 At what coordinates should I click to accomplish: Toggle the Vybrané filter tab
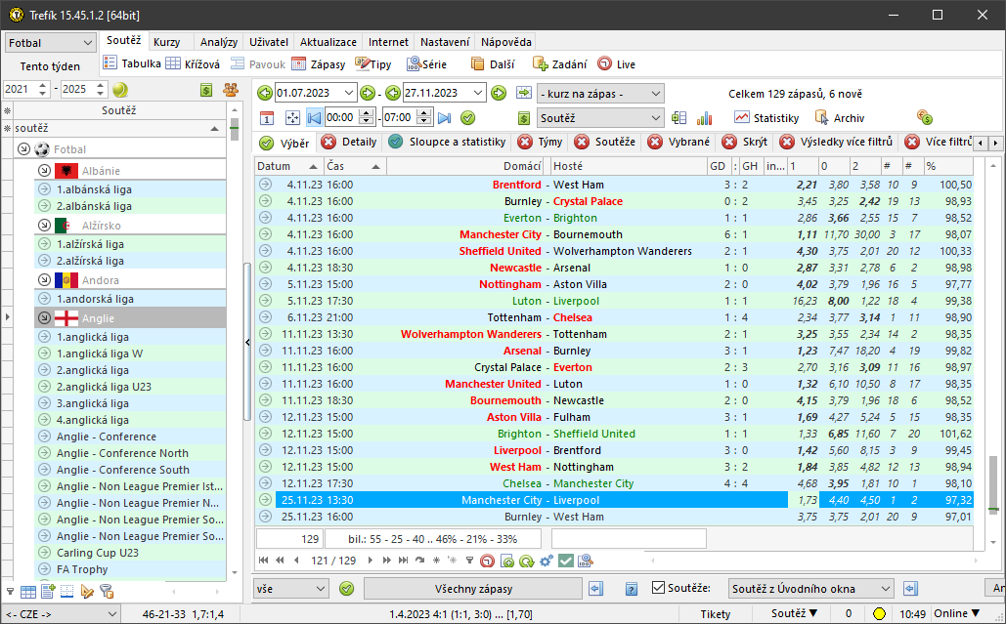click(x=679, y=142)
